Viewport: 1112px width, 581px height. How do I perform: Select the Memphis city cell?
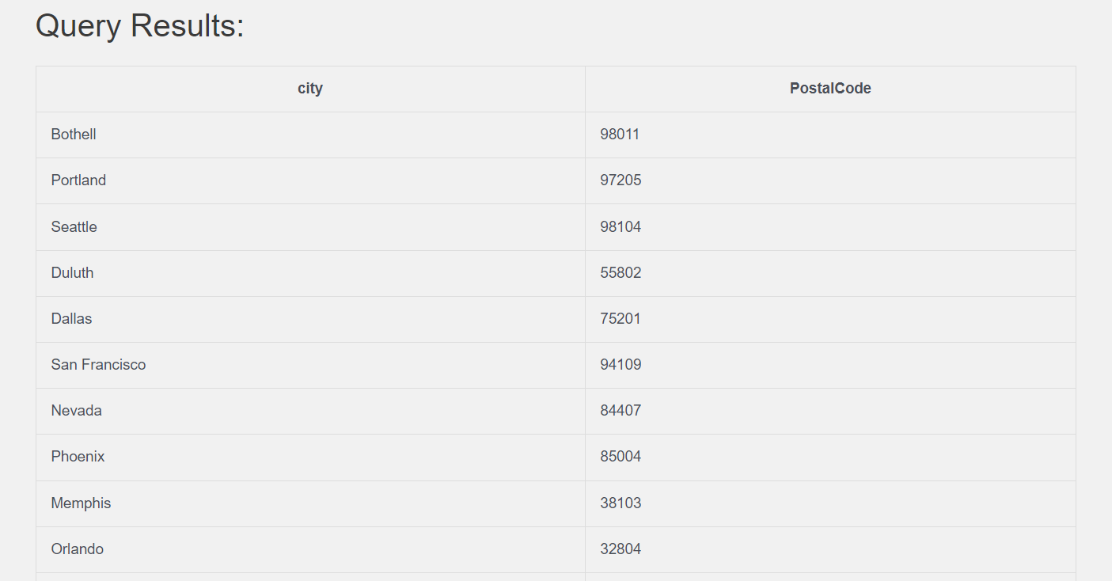tap(81, 503)
